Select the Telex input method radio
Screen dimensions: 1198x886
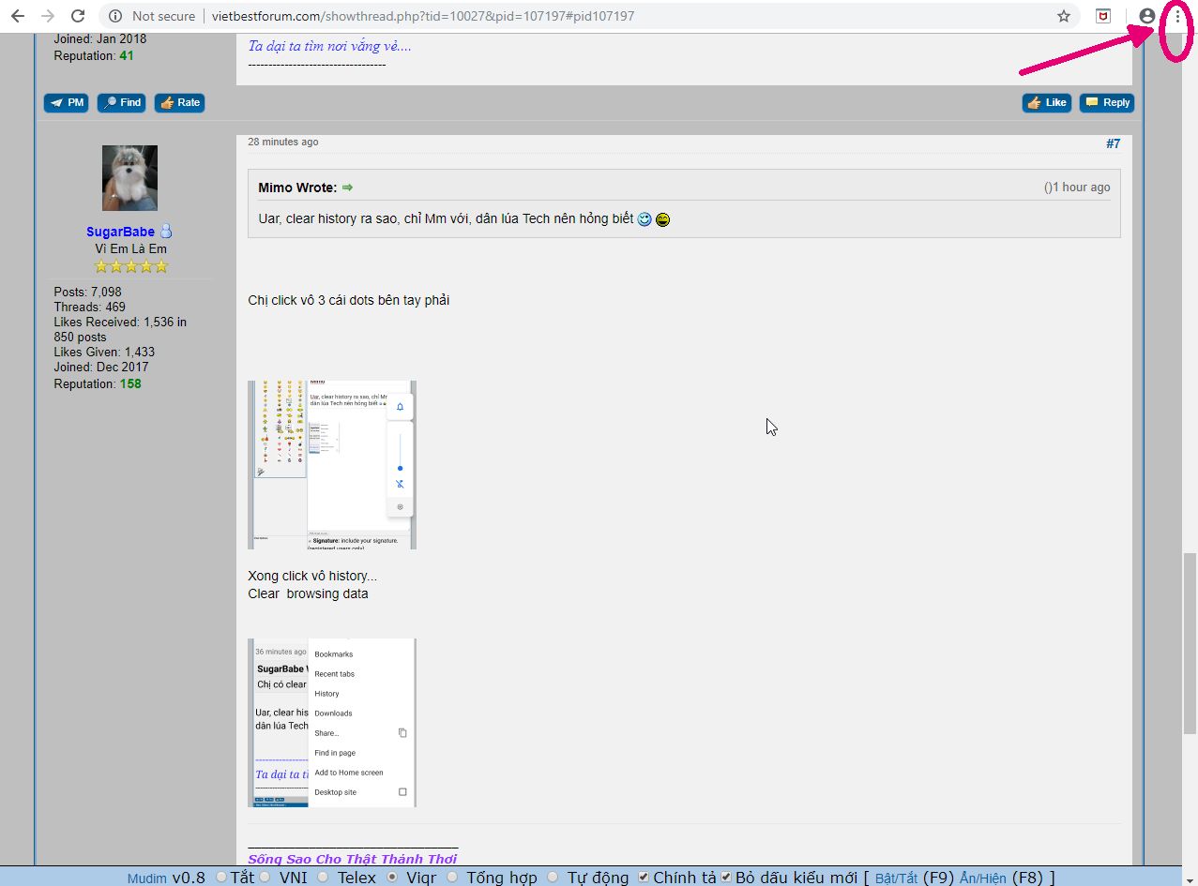click(x=323, y=878)
